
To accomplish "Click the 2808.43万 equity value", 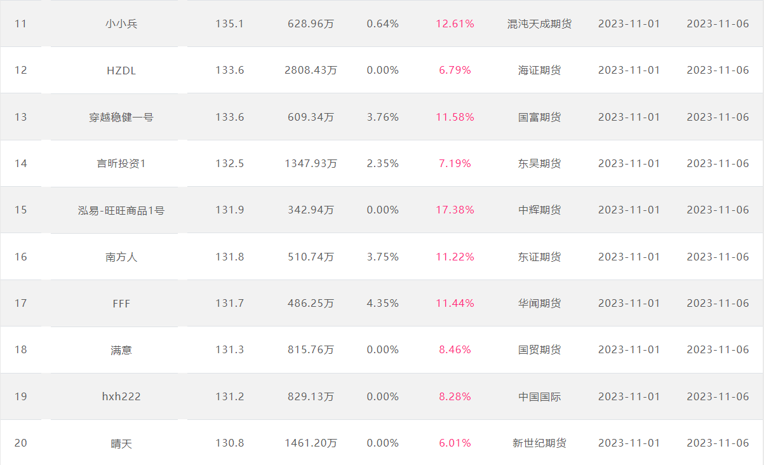I will pos(311,71).
